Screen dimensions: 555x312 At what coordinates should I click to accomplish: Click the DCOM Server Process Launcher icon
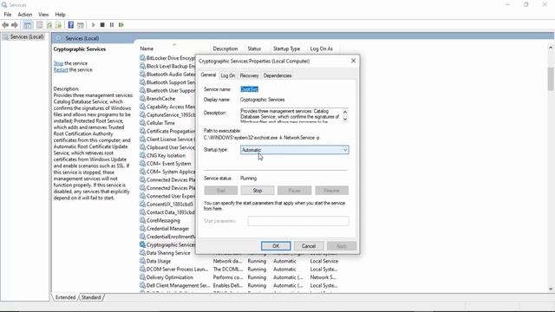click(x=142, y=270)
